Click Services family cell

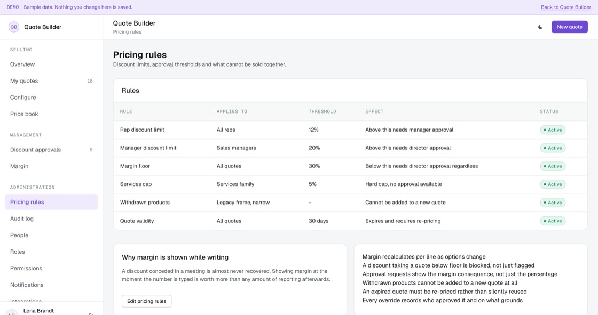[235, 184]
